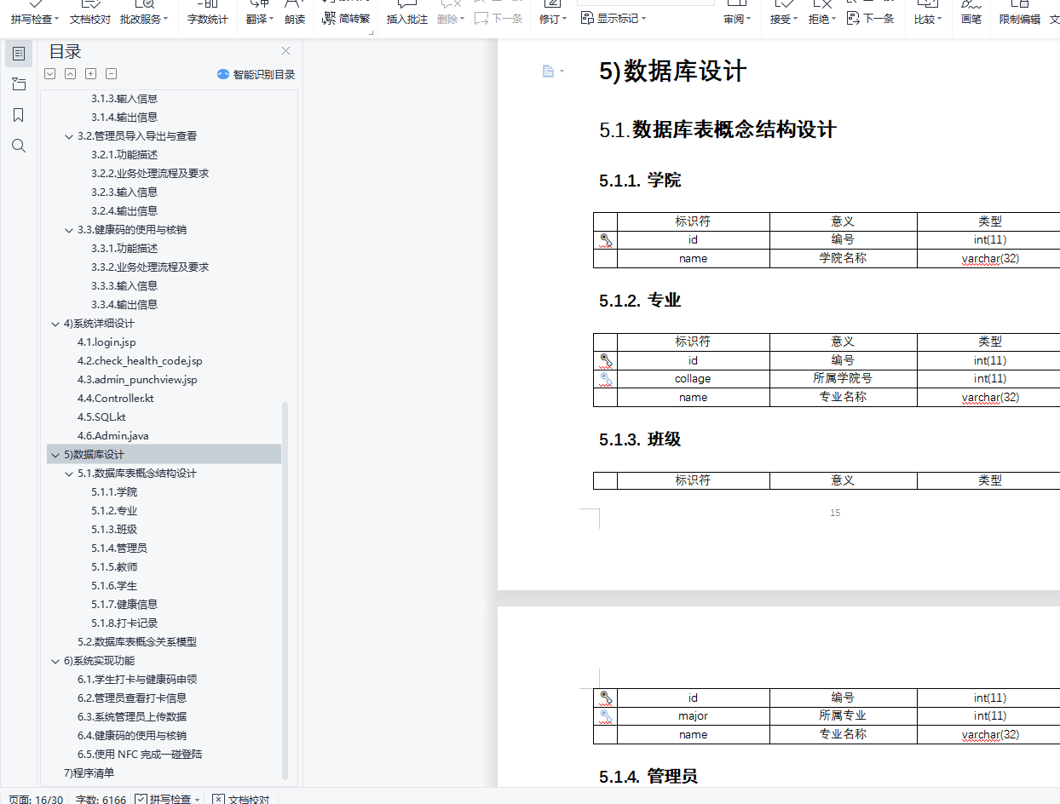Jump to 4.1.login.jsp in the outline

click(107, 342)
